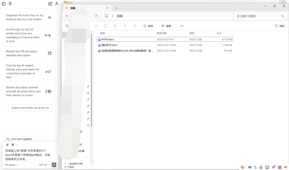Go back in File Explorer
This screenshot has height=170, width=289.
(67, 16)
